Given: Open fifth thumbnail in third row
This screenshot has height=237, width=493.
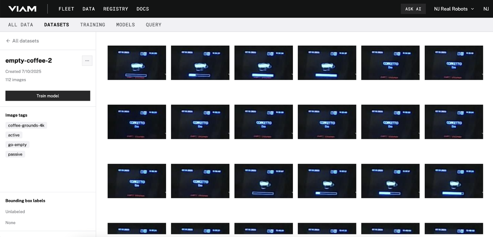Looking at the screenshot, I should tap(390, 181).
